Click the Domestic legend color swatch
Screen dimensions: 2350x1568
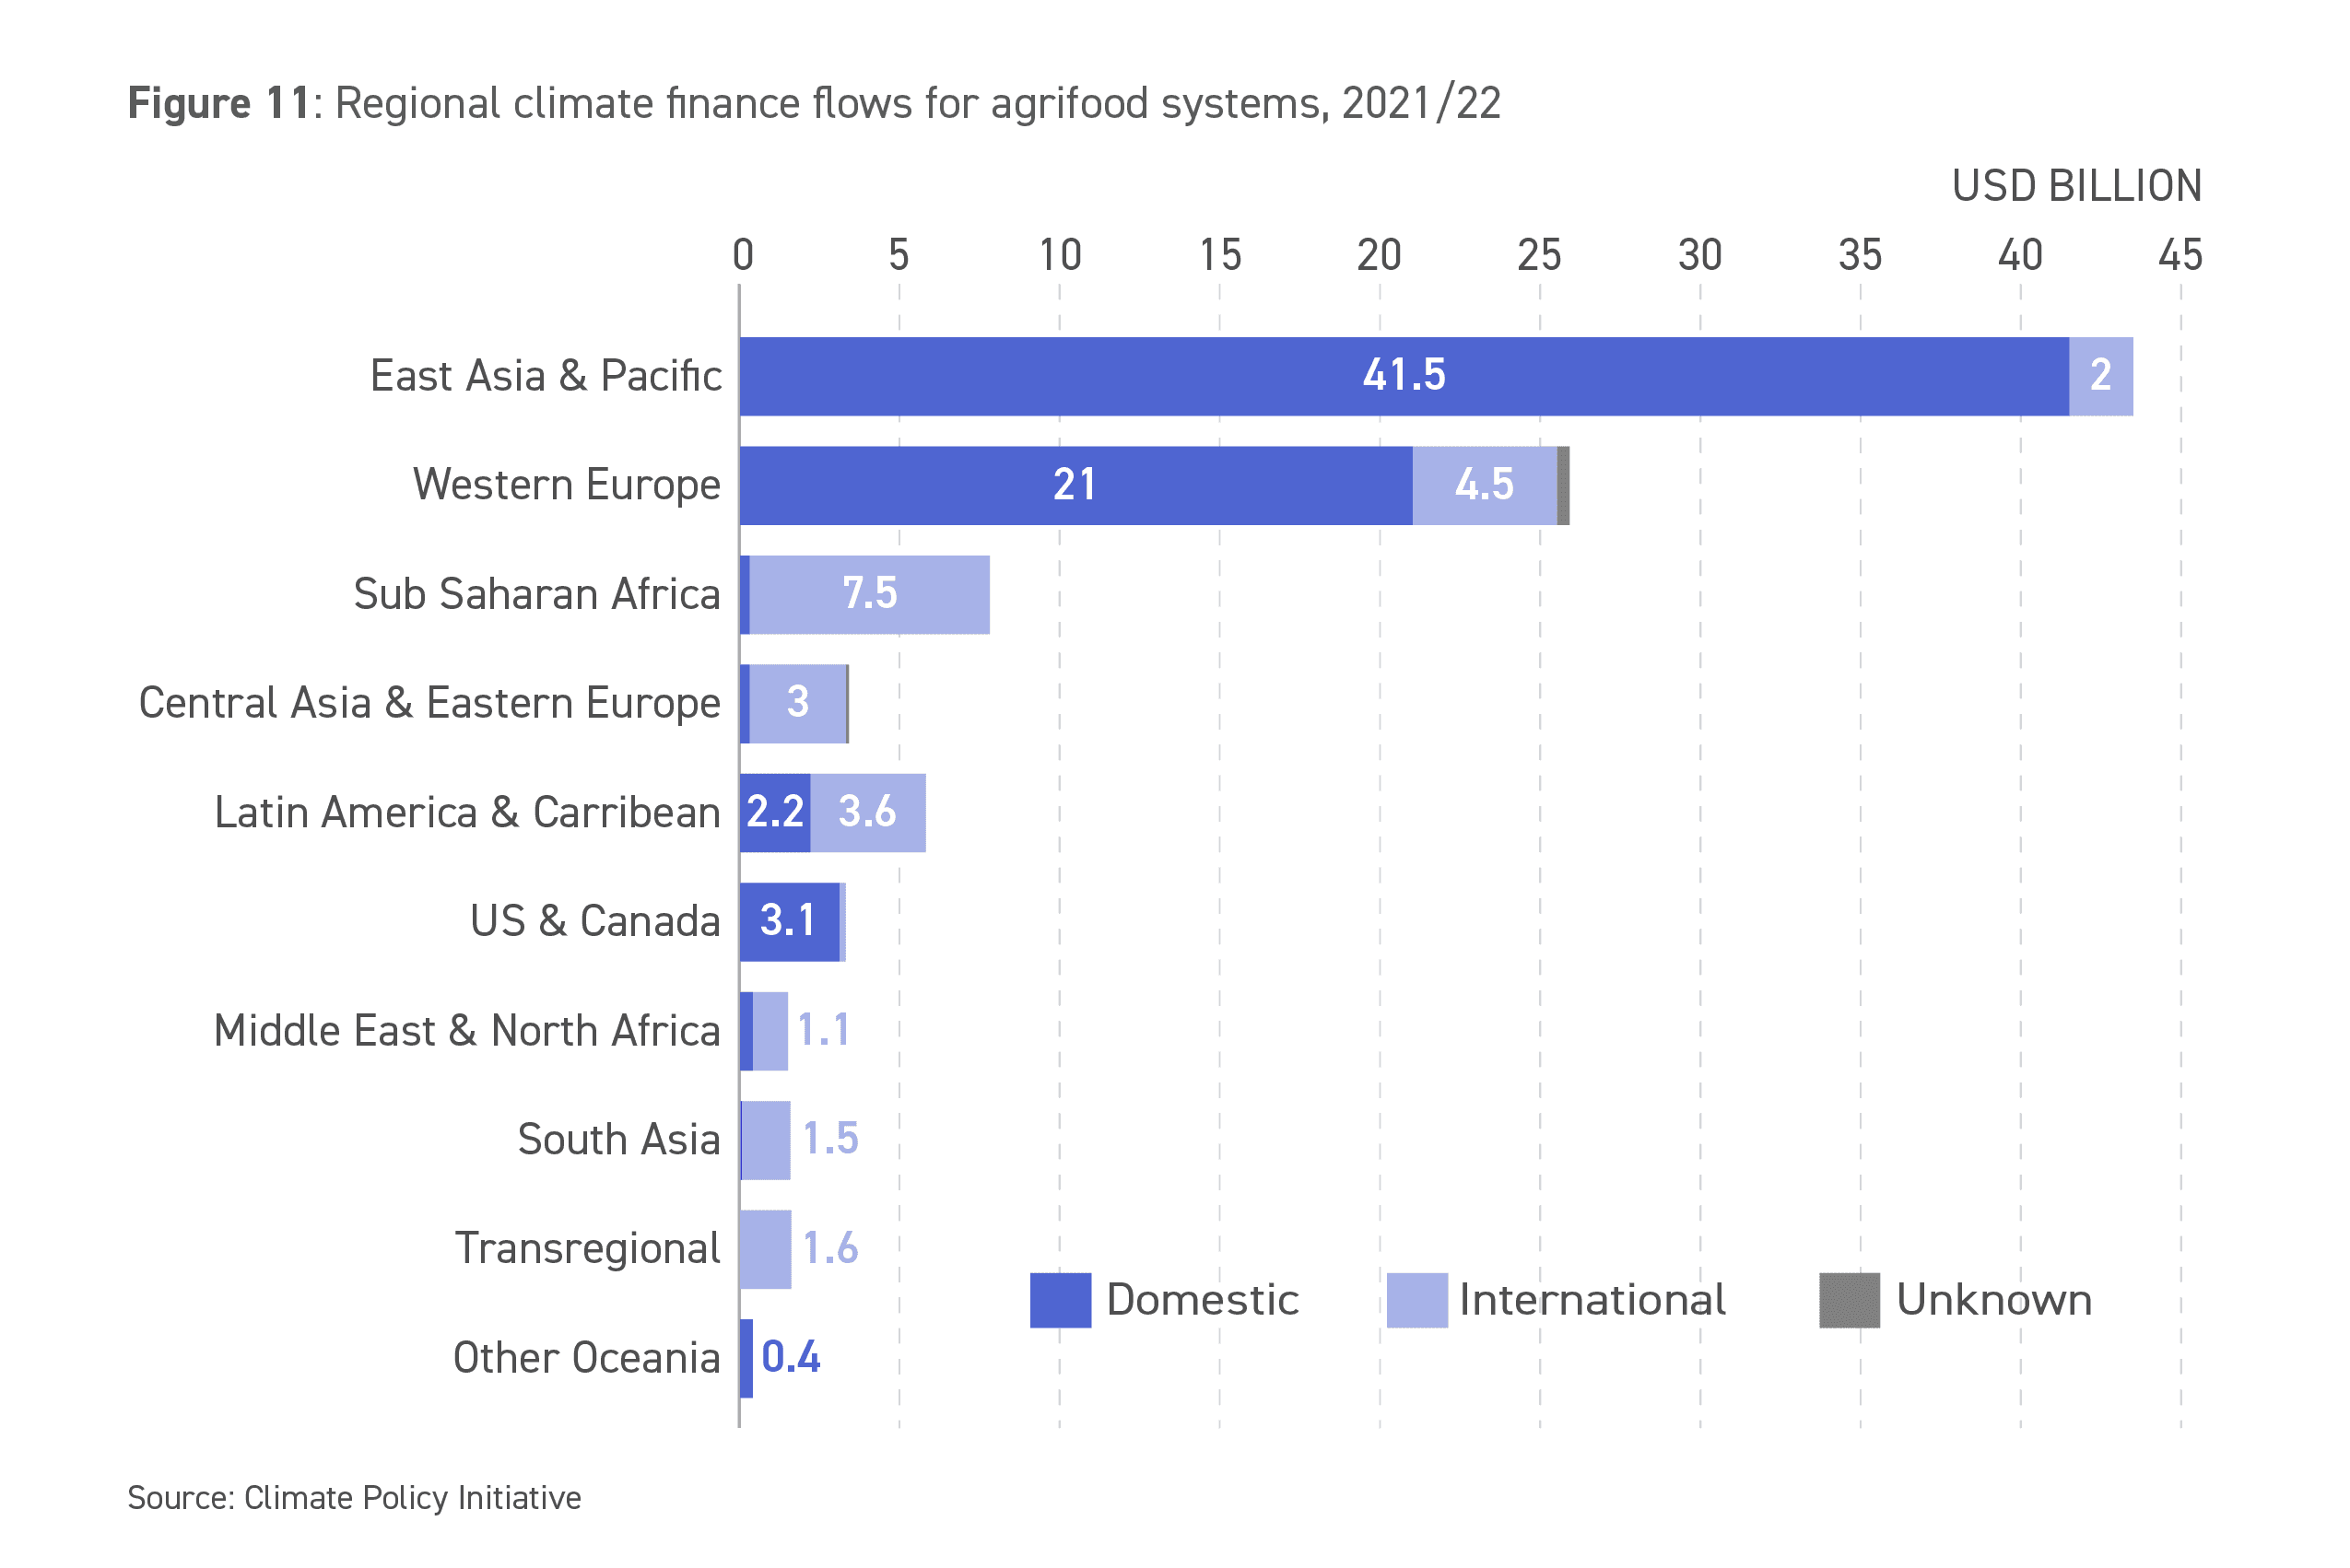1060,1300
